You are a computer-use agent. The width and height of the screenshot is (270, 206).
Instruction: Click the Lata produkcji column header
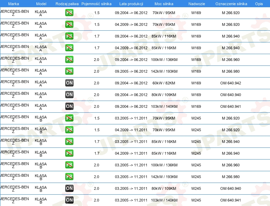[131, 4]
